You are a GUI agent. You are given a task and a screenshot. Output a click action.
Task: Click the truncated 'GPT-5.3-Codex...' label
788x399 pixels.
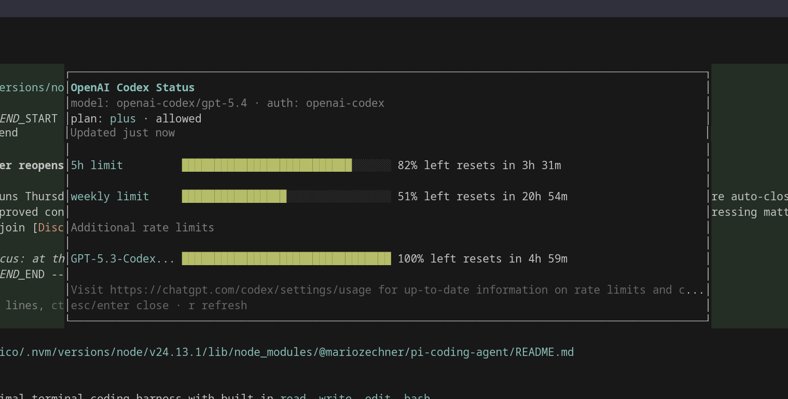click(x=123, y=259)
